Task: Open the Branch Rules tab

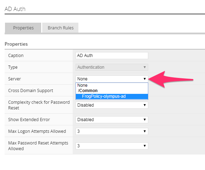Action: 60,28
